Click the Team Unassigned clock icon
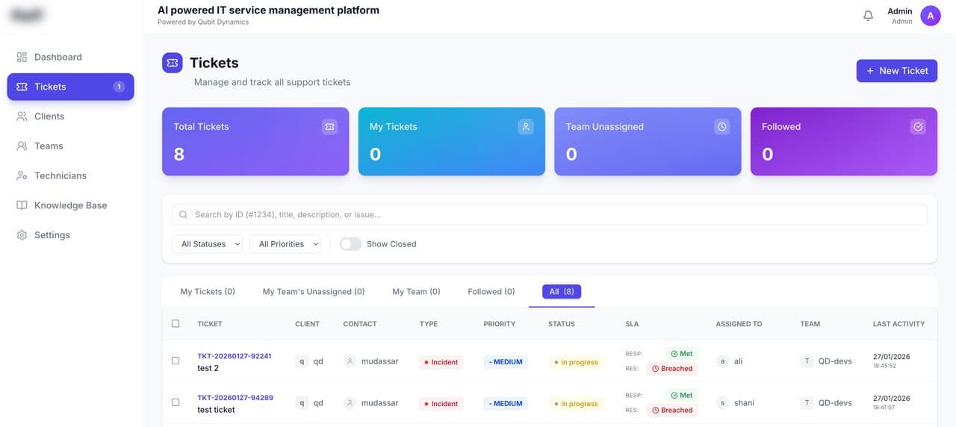The image size is (956, 427). click(x=721, y=127)
